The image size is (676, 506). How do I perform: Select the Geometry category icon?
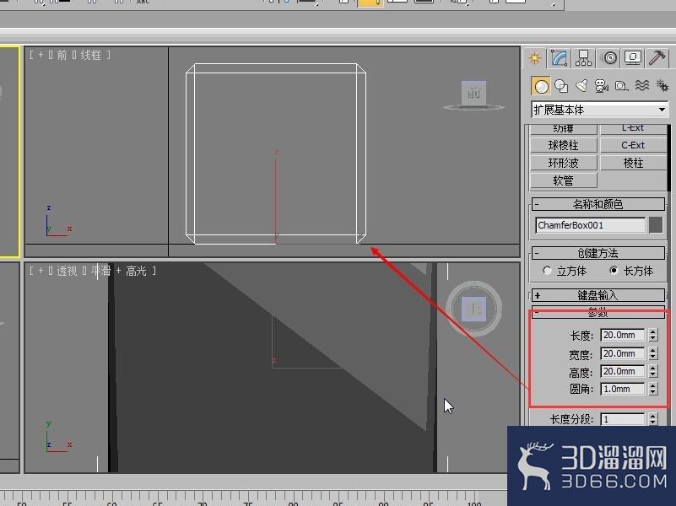(x=541, y=86)
